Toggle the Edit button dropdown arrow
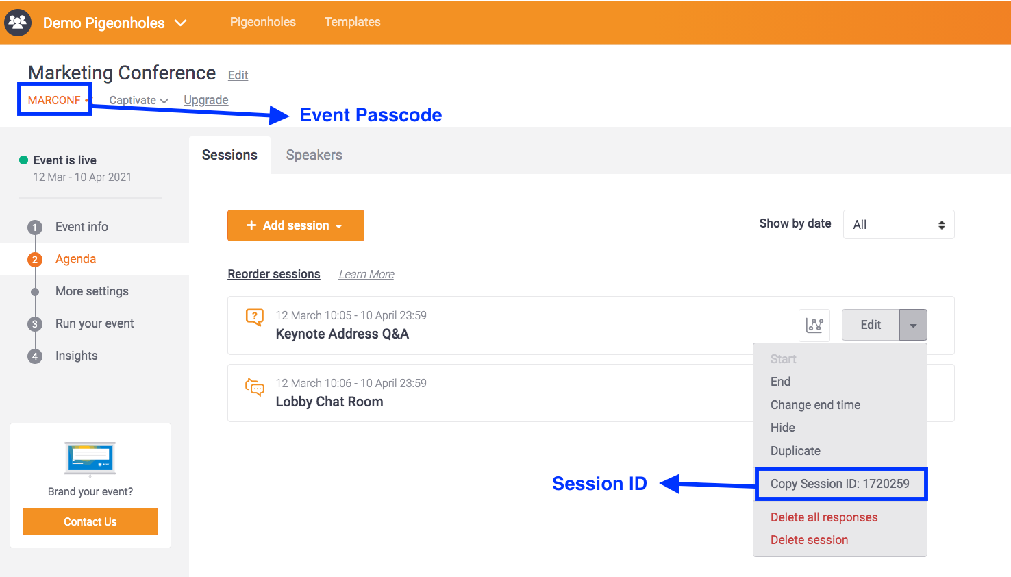1011x577 pixels. point(913,325)
